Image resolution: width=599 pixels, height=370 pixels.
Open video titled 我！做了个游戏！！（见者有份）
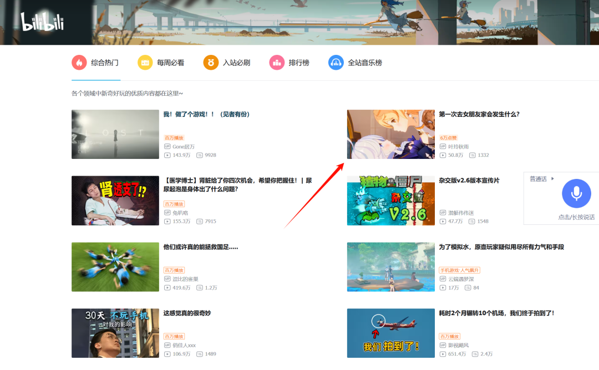(x=207, y=114)
